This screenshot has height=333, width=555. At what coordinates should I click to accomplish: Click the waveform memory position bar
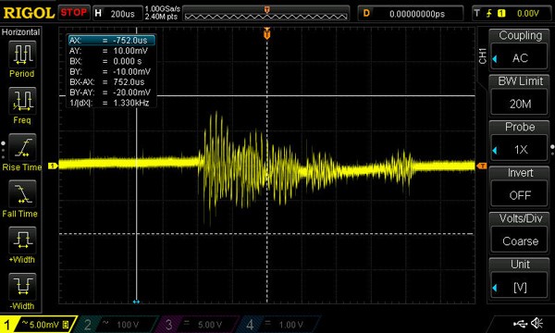pyautogui.click(x=265, y=14)
